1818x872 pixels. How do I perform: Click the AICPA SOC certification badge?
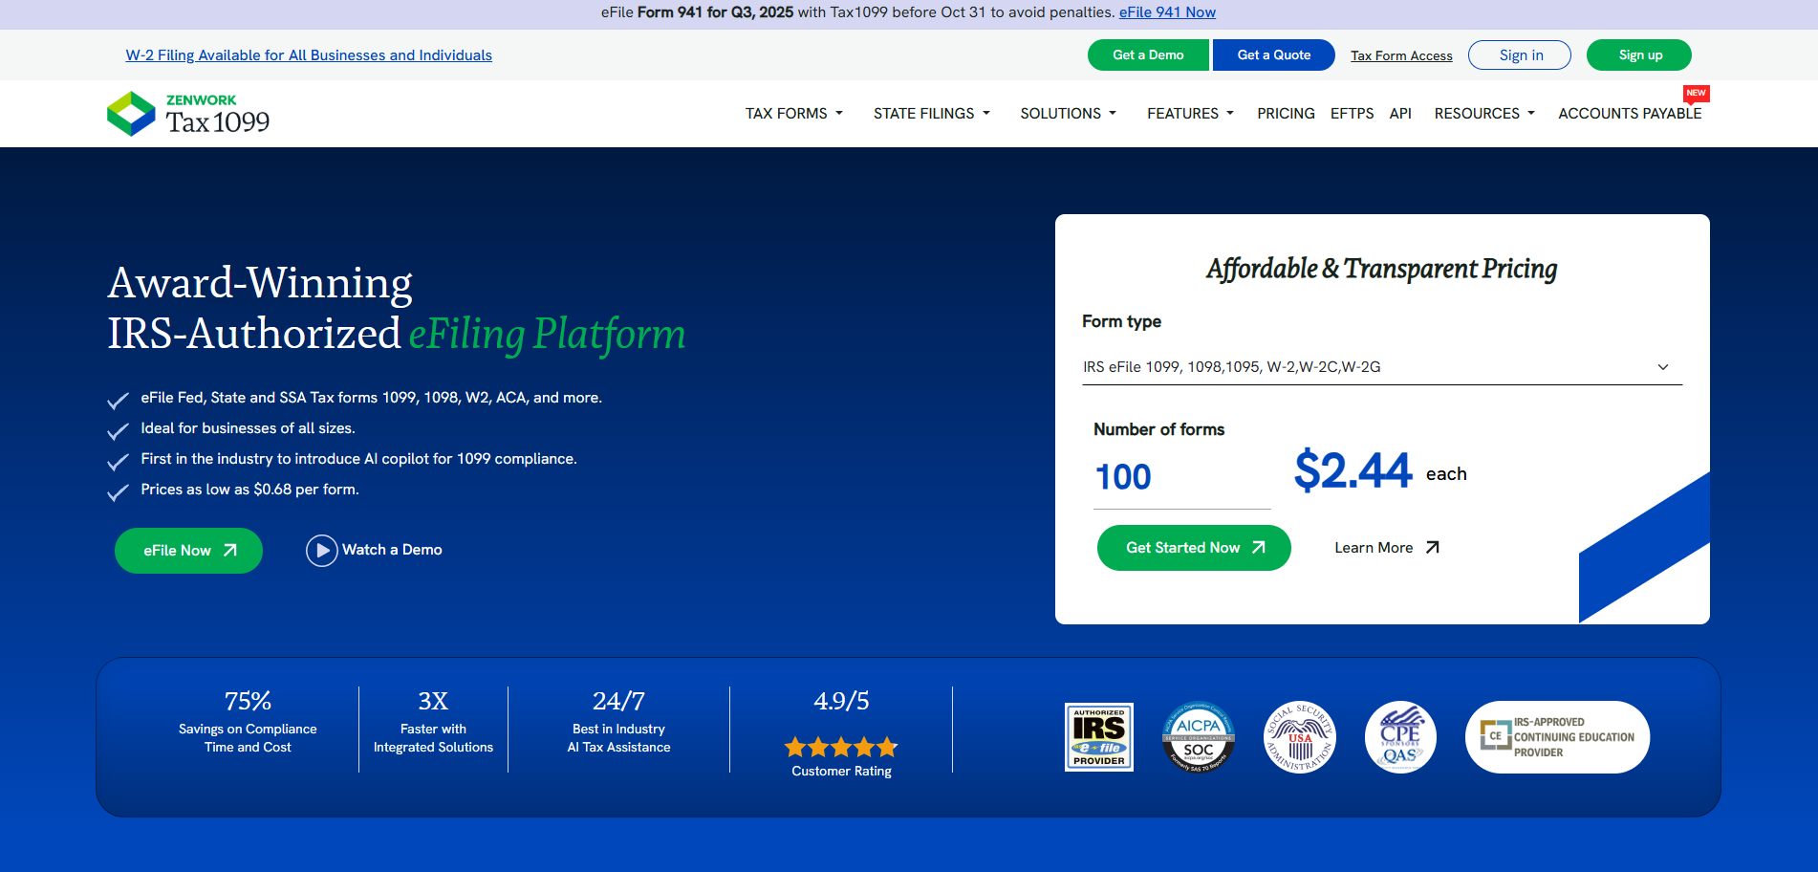1198,737
